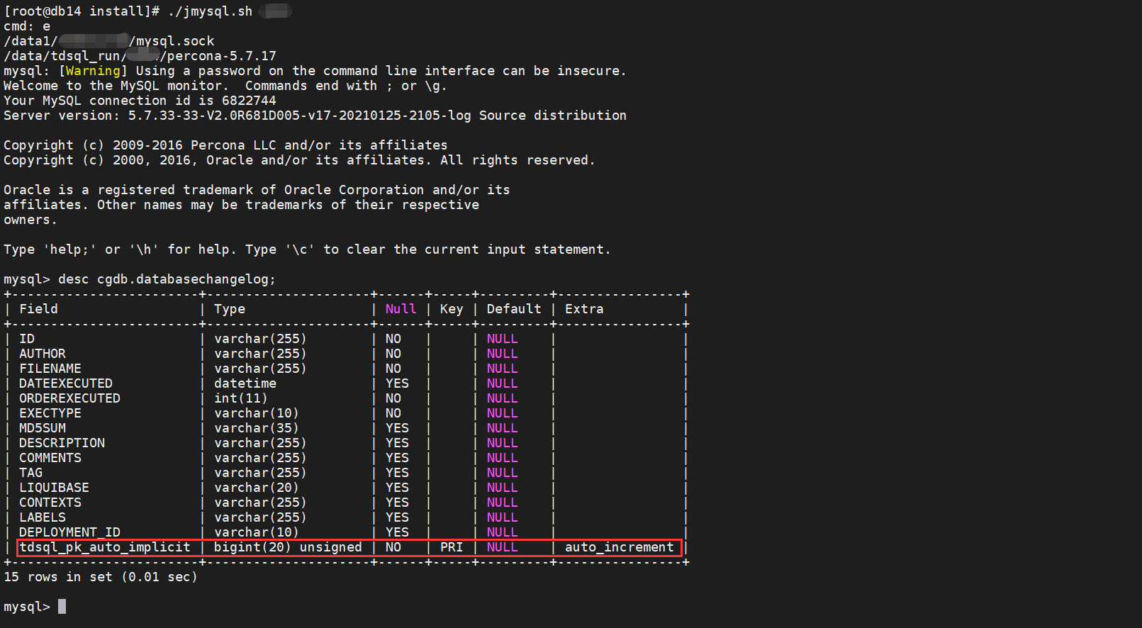Click varchar(255) in the AUTHOR row

(260, 354)
